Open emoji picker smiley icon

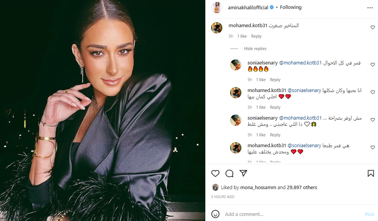(215, 214)
